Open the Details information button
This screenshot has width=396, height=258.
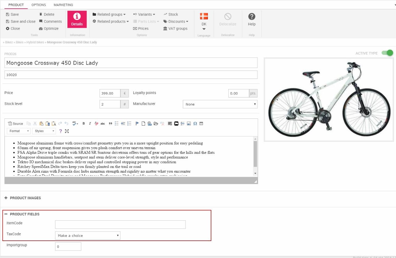coord(77,19)
